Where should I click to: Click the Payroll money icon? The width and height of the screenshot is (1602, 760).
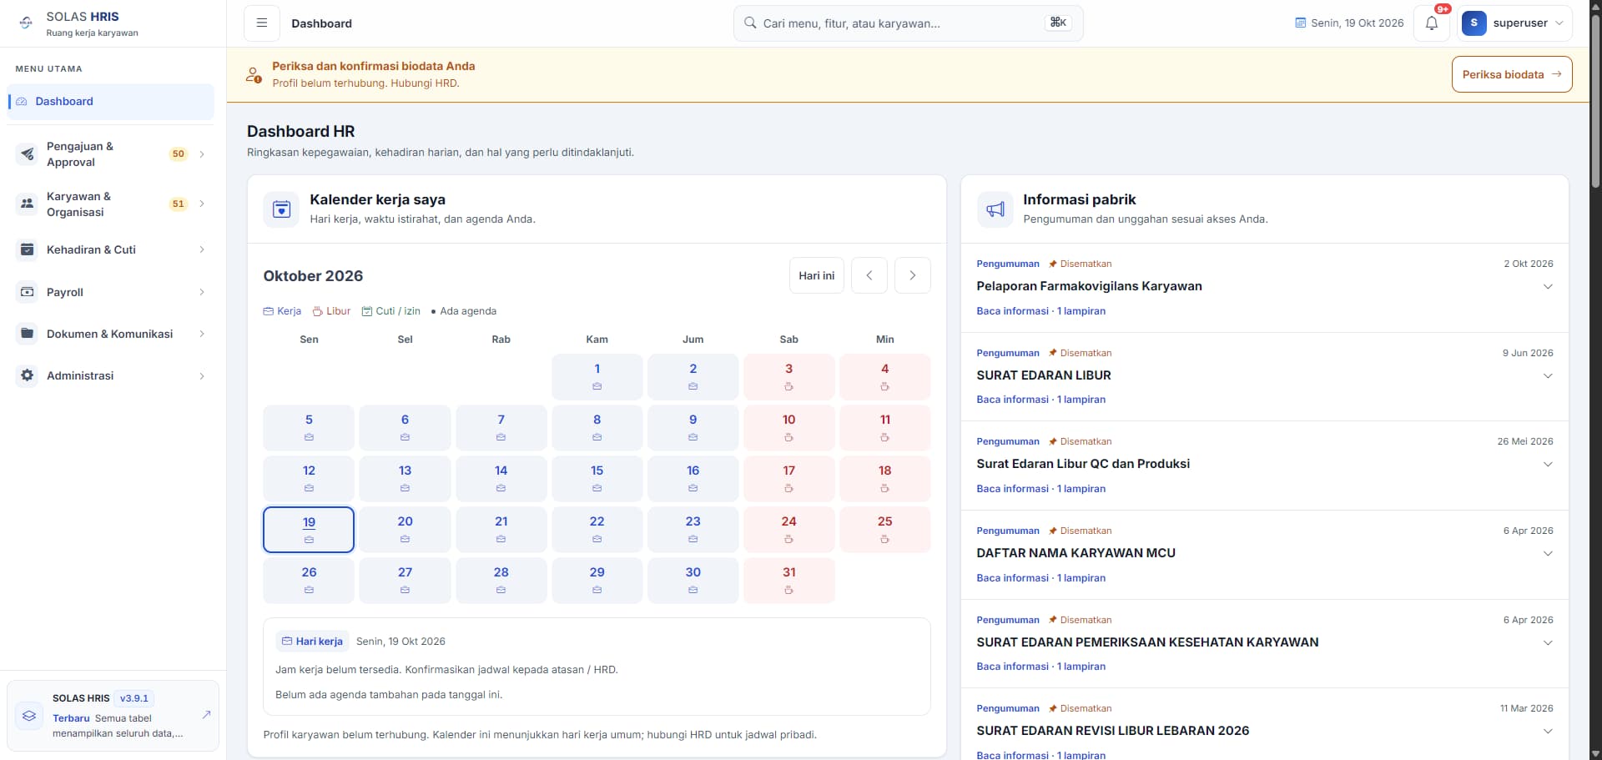coord(28,292)
